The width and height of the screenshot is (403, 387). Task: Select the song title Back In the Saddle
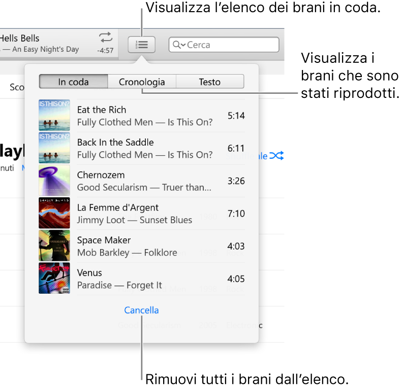tap(115, 143)
